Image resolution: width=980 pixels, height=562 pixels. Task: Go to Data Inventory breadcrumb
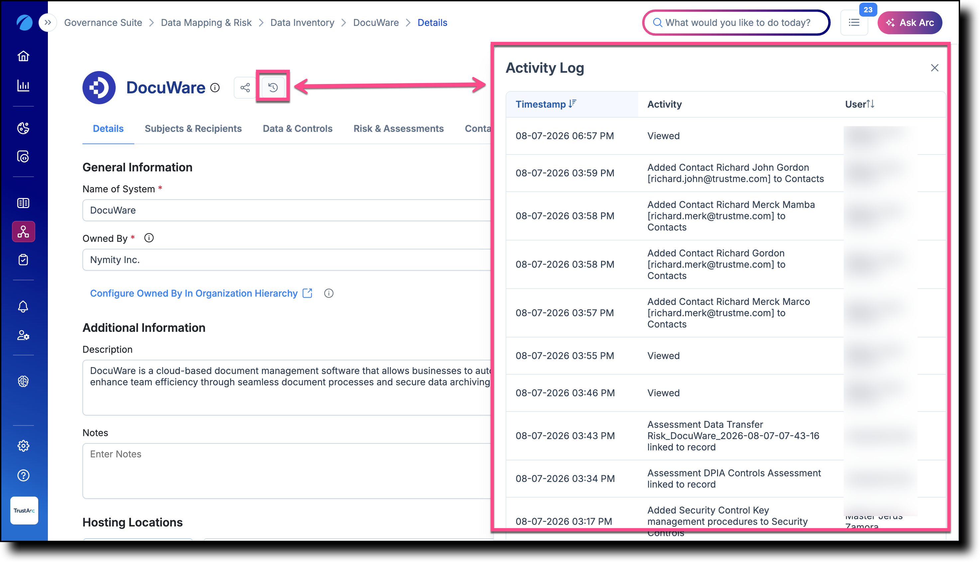[302, 22]
